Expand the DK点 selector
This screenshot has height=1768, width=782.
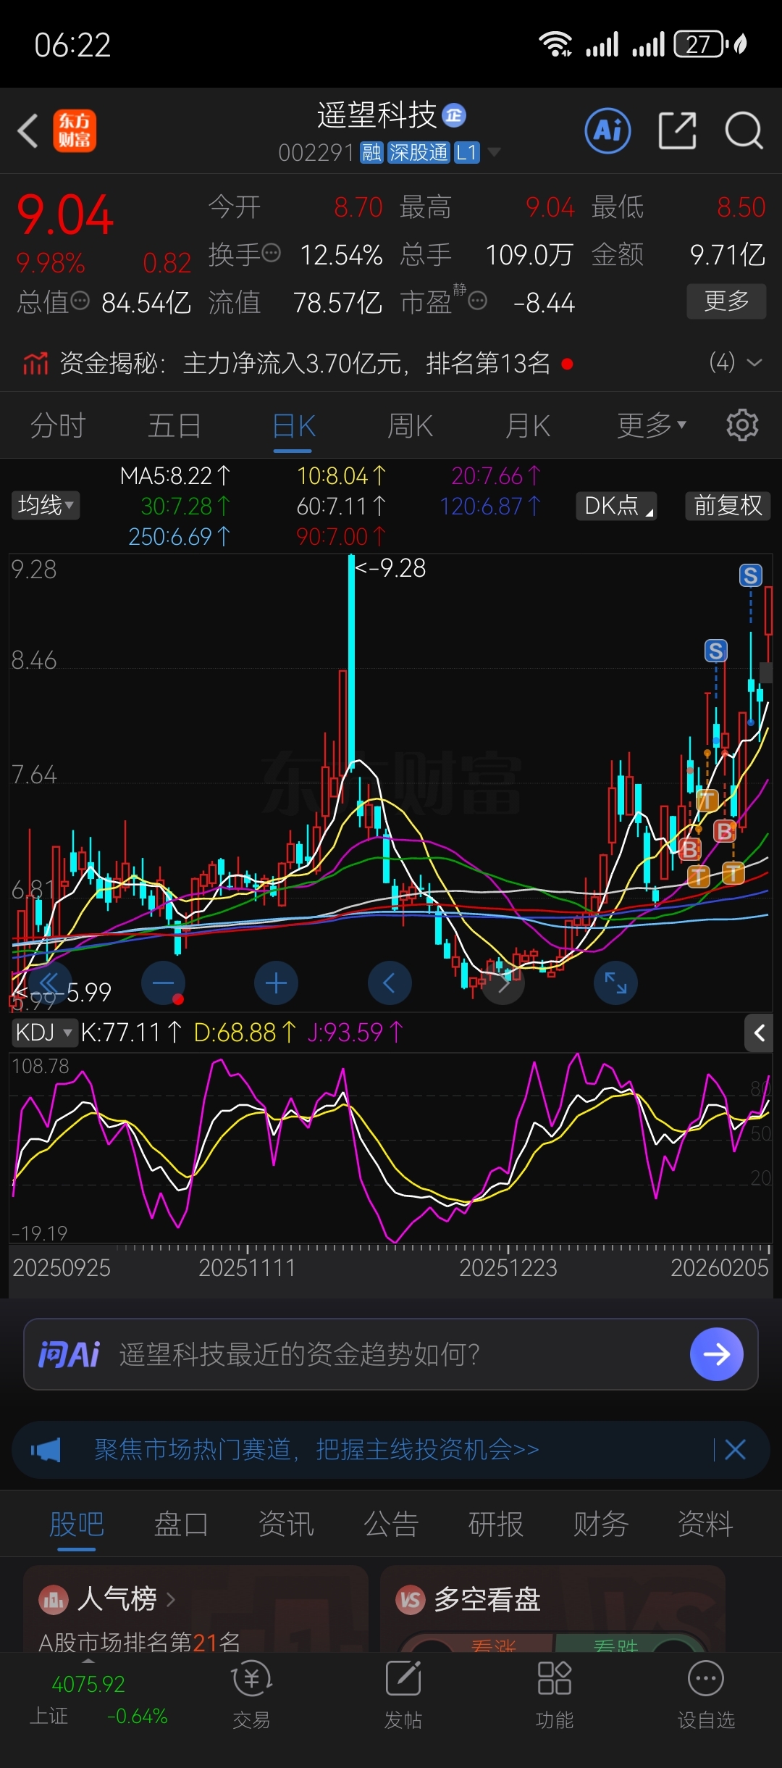616,506
